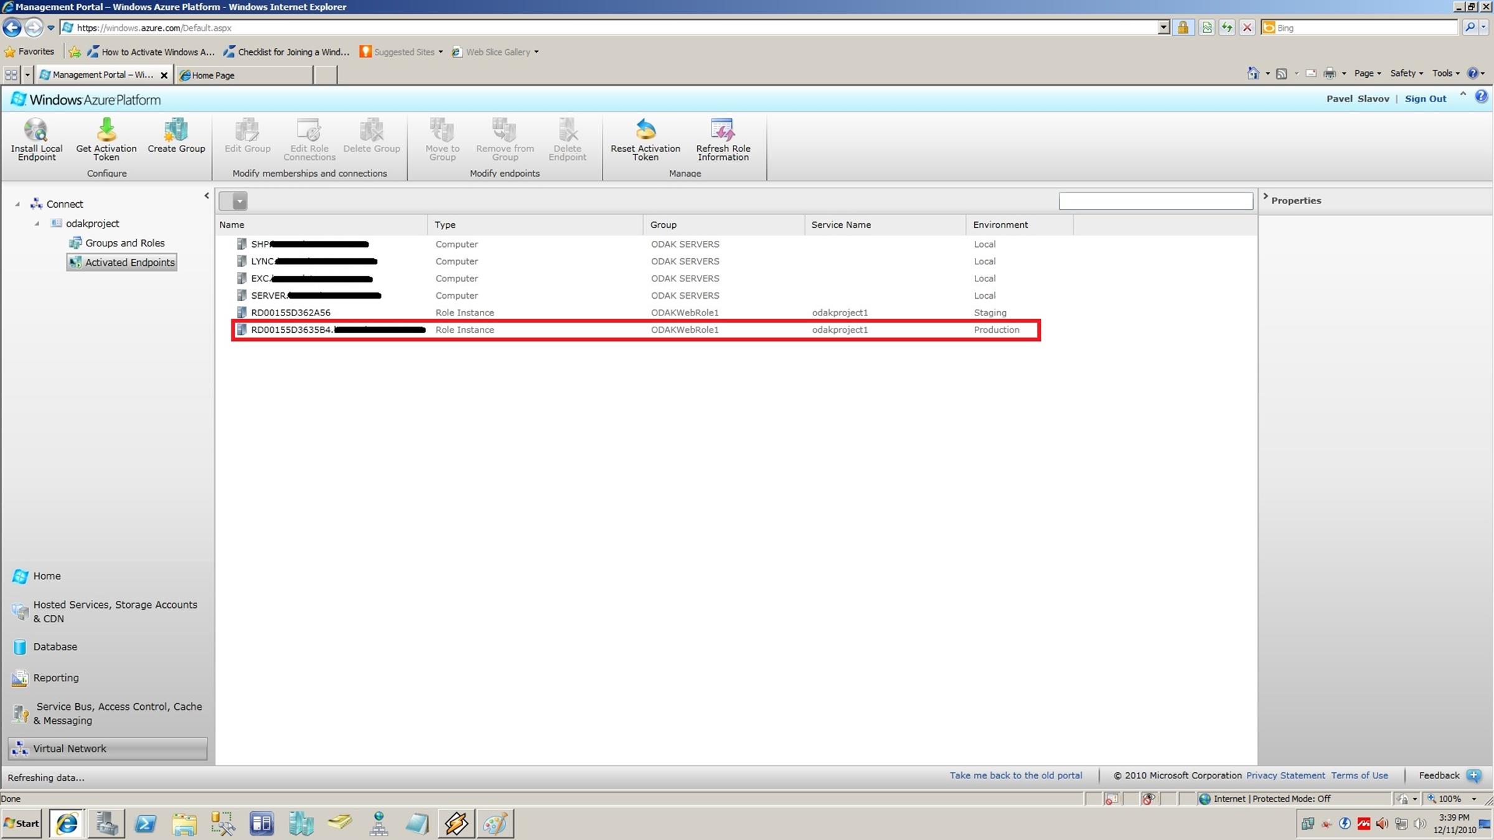1494x840 pixels.
Task: Collapse the odakproject tree node
Action: (x=37, y=223)
